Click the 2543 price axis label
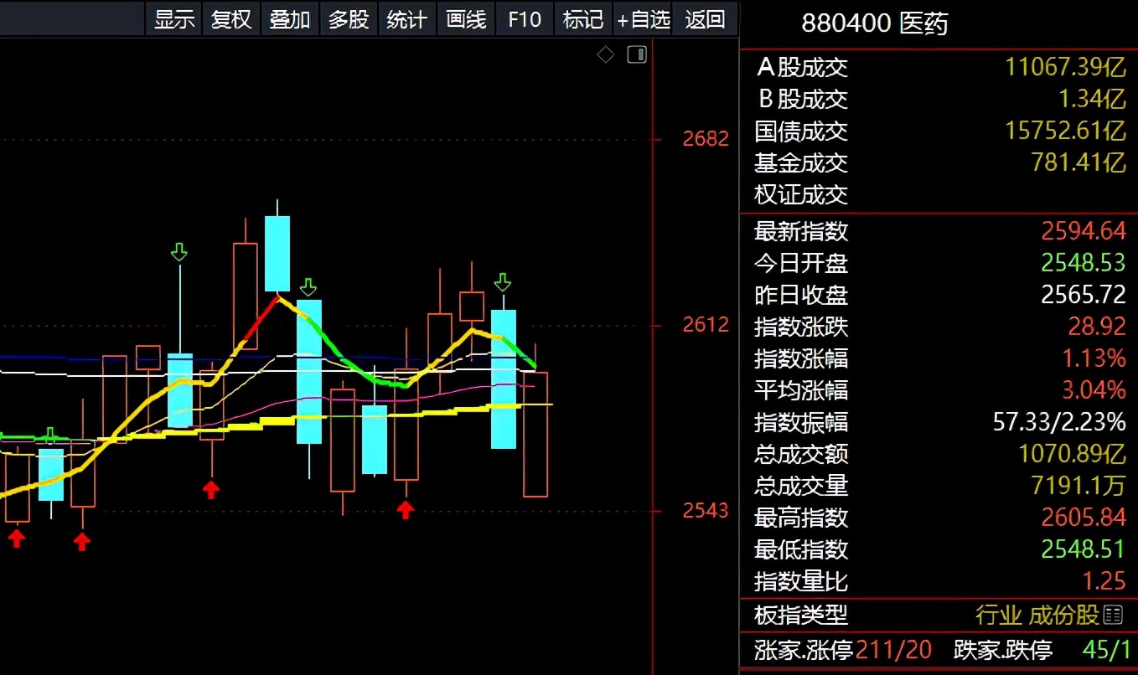This screenshot has width=1138, height=675. coord(706,511)
